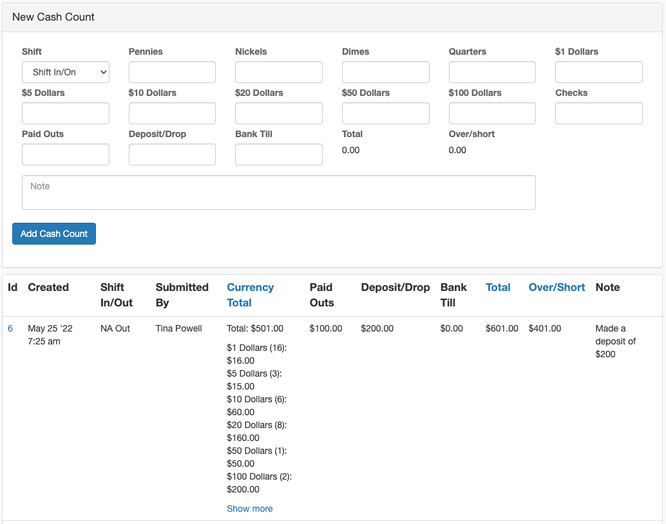Click the '$10 Dollars (6):' breakdown line
The height and width of the screenshot is (524, 666).
point(256,399)
